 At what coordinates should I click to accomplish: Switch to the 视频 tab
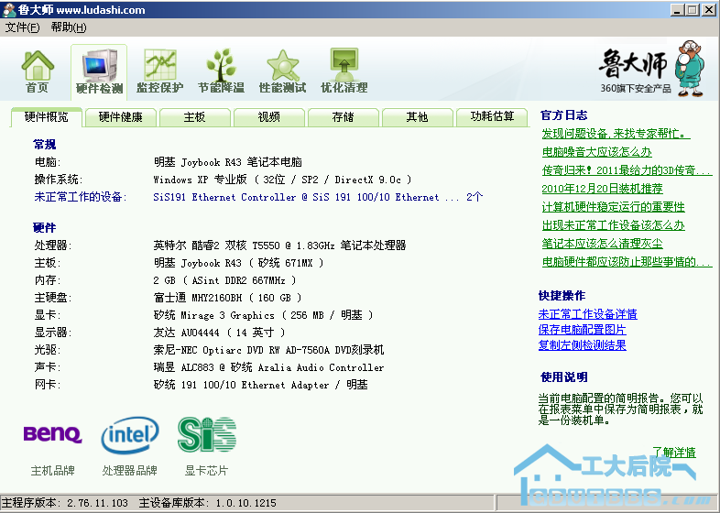point(268,117)
